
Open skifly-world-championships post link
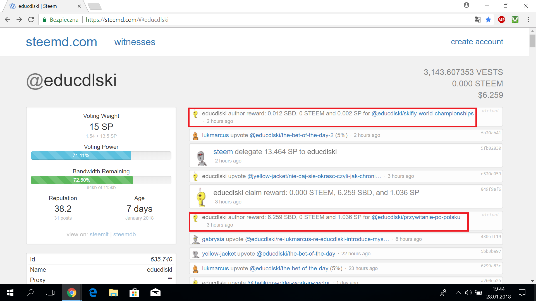point(423,113)
